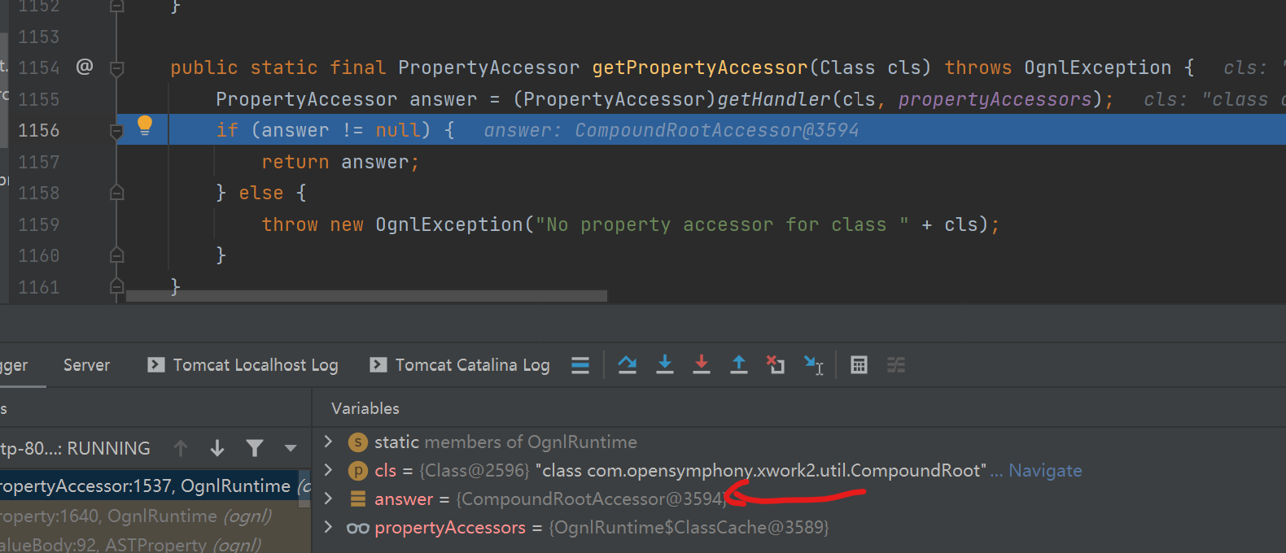
Task: Expand the cls variable node
Action: coord(328,470)
